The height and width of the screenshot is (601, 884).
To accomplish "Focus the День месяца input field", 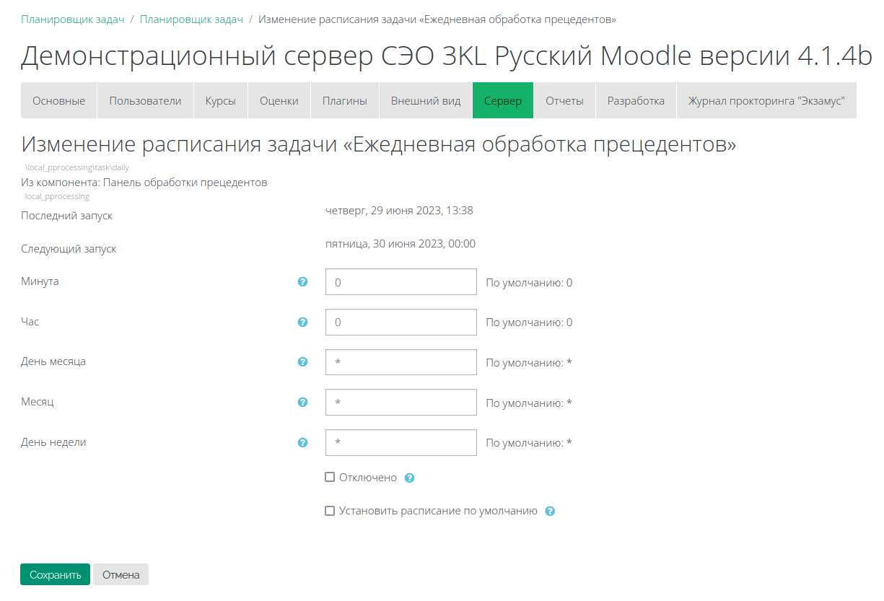I will tap(401, 362).
